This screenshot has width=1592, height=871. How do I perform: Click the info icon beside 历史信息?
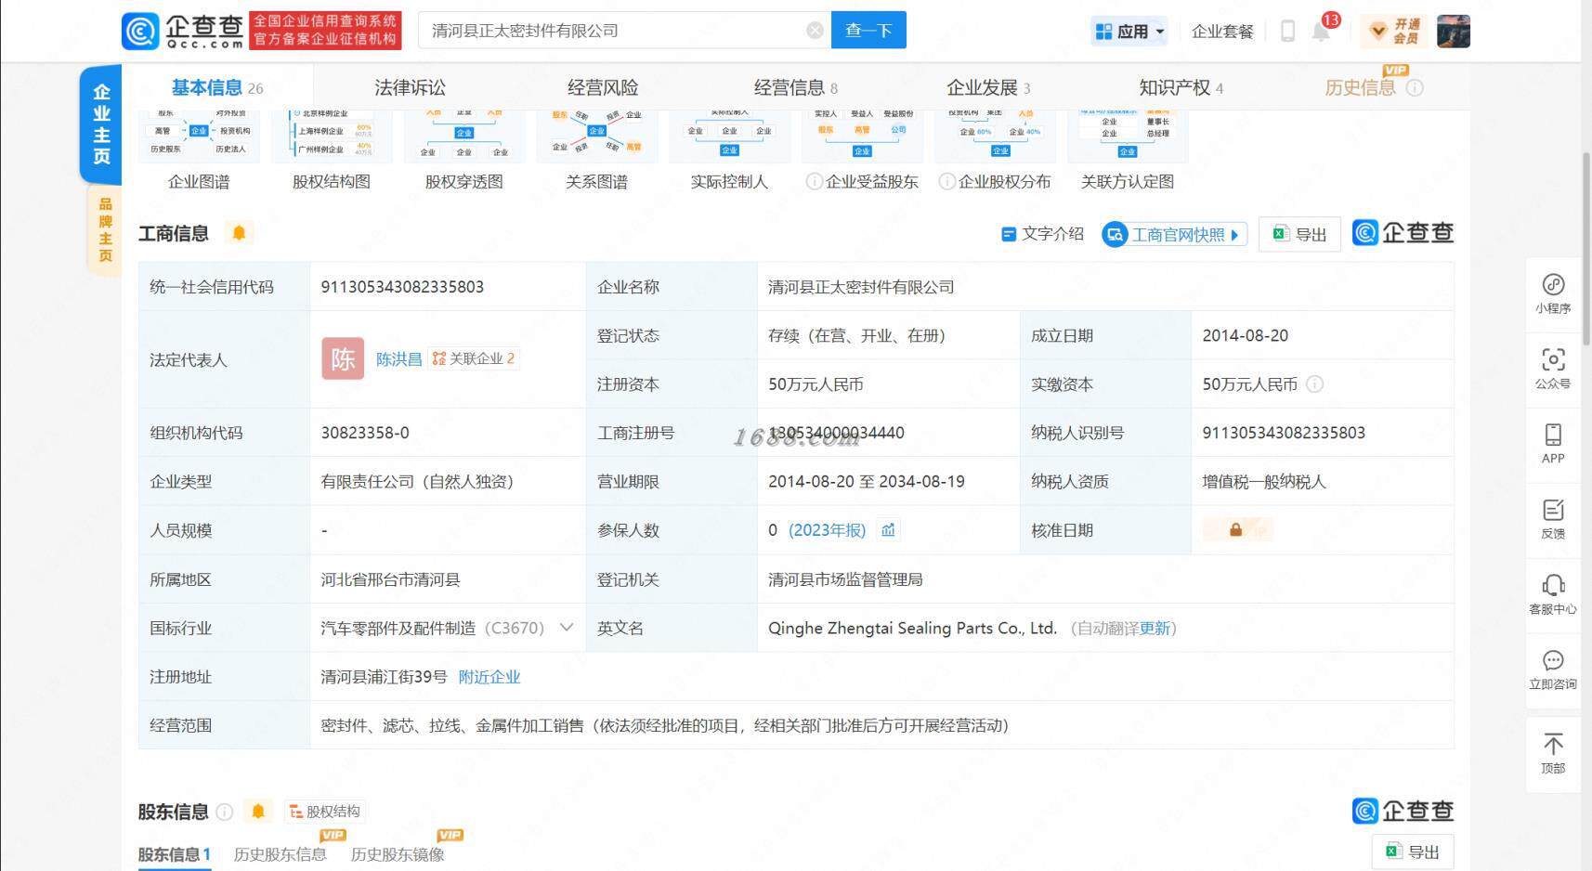pyautogui.click(x=1415, y=87)
